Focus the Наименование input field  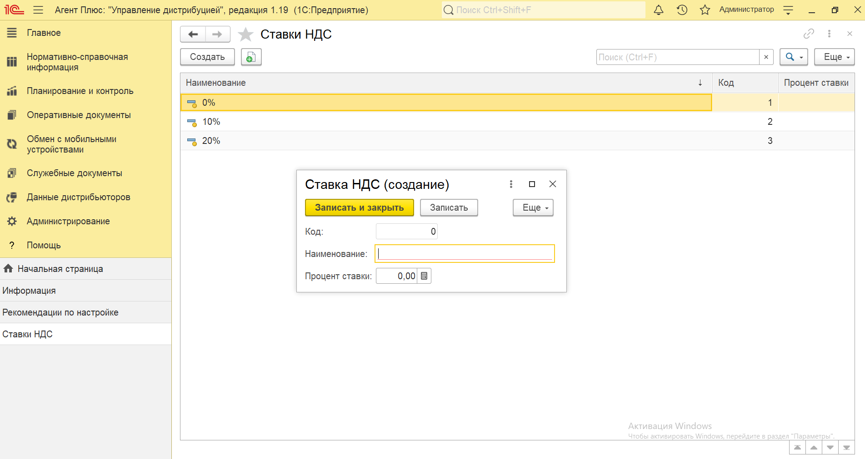(465, 254)
